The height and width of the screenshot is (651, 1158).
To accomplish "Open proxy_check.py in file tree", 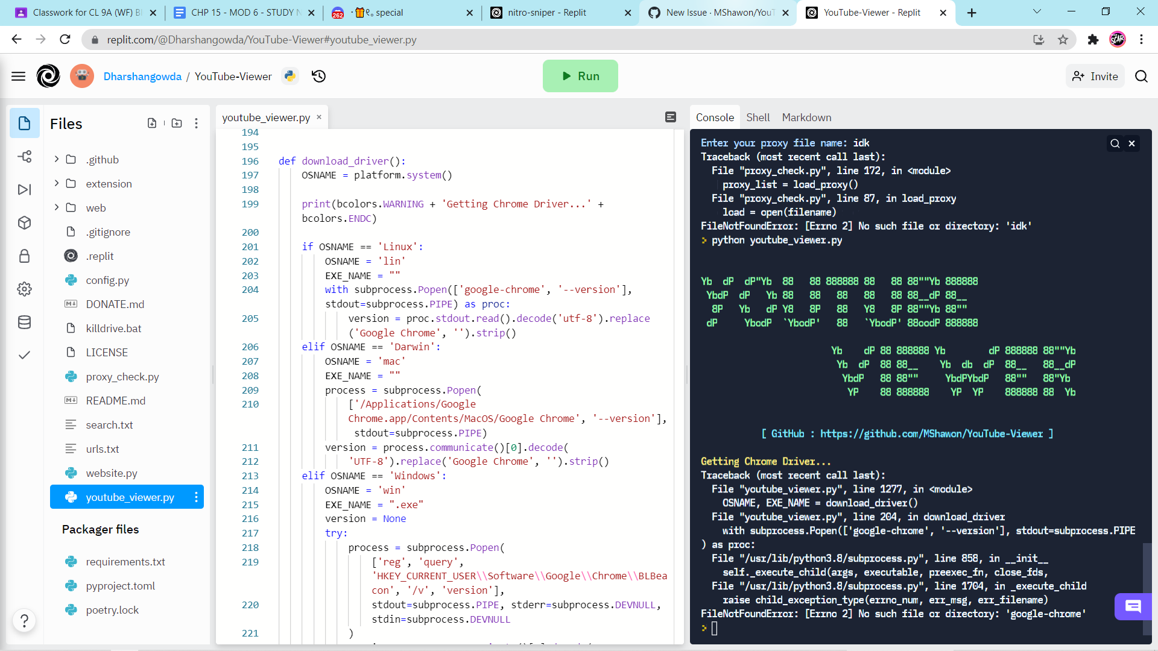I will (x=122, y=377).
